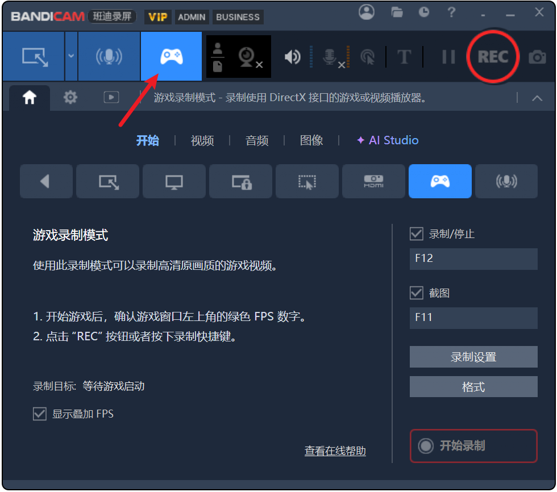Choose fullscreen monitor mode tile
The width and height of the screenshot is (557, 492).
[x=174, y=181]
